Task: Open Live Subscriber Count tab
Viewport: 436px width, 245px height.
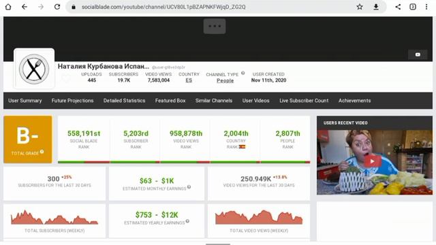Action: pyautogui.click(x=304, y=101)
